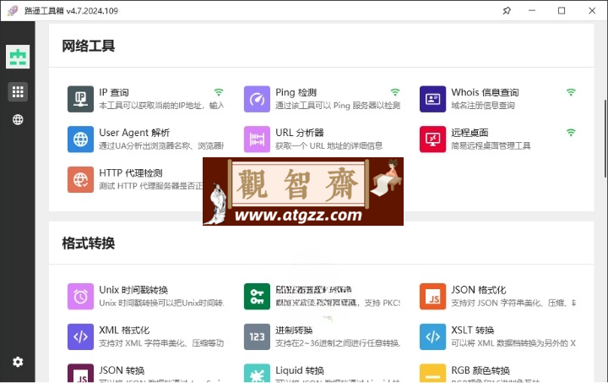Select XML 格式化 title text
This screenshot has height=383, width=608.
pyautogui.click(x=124, y=331)
